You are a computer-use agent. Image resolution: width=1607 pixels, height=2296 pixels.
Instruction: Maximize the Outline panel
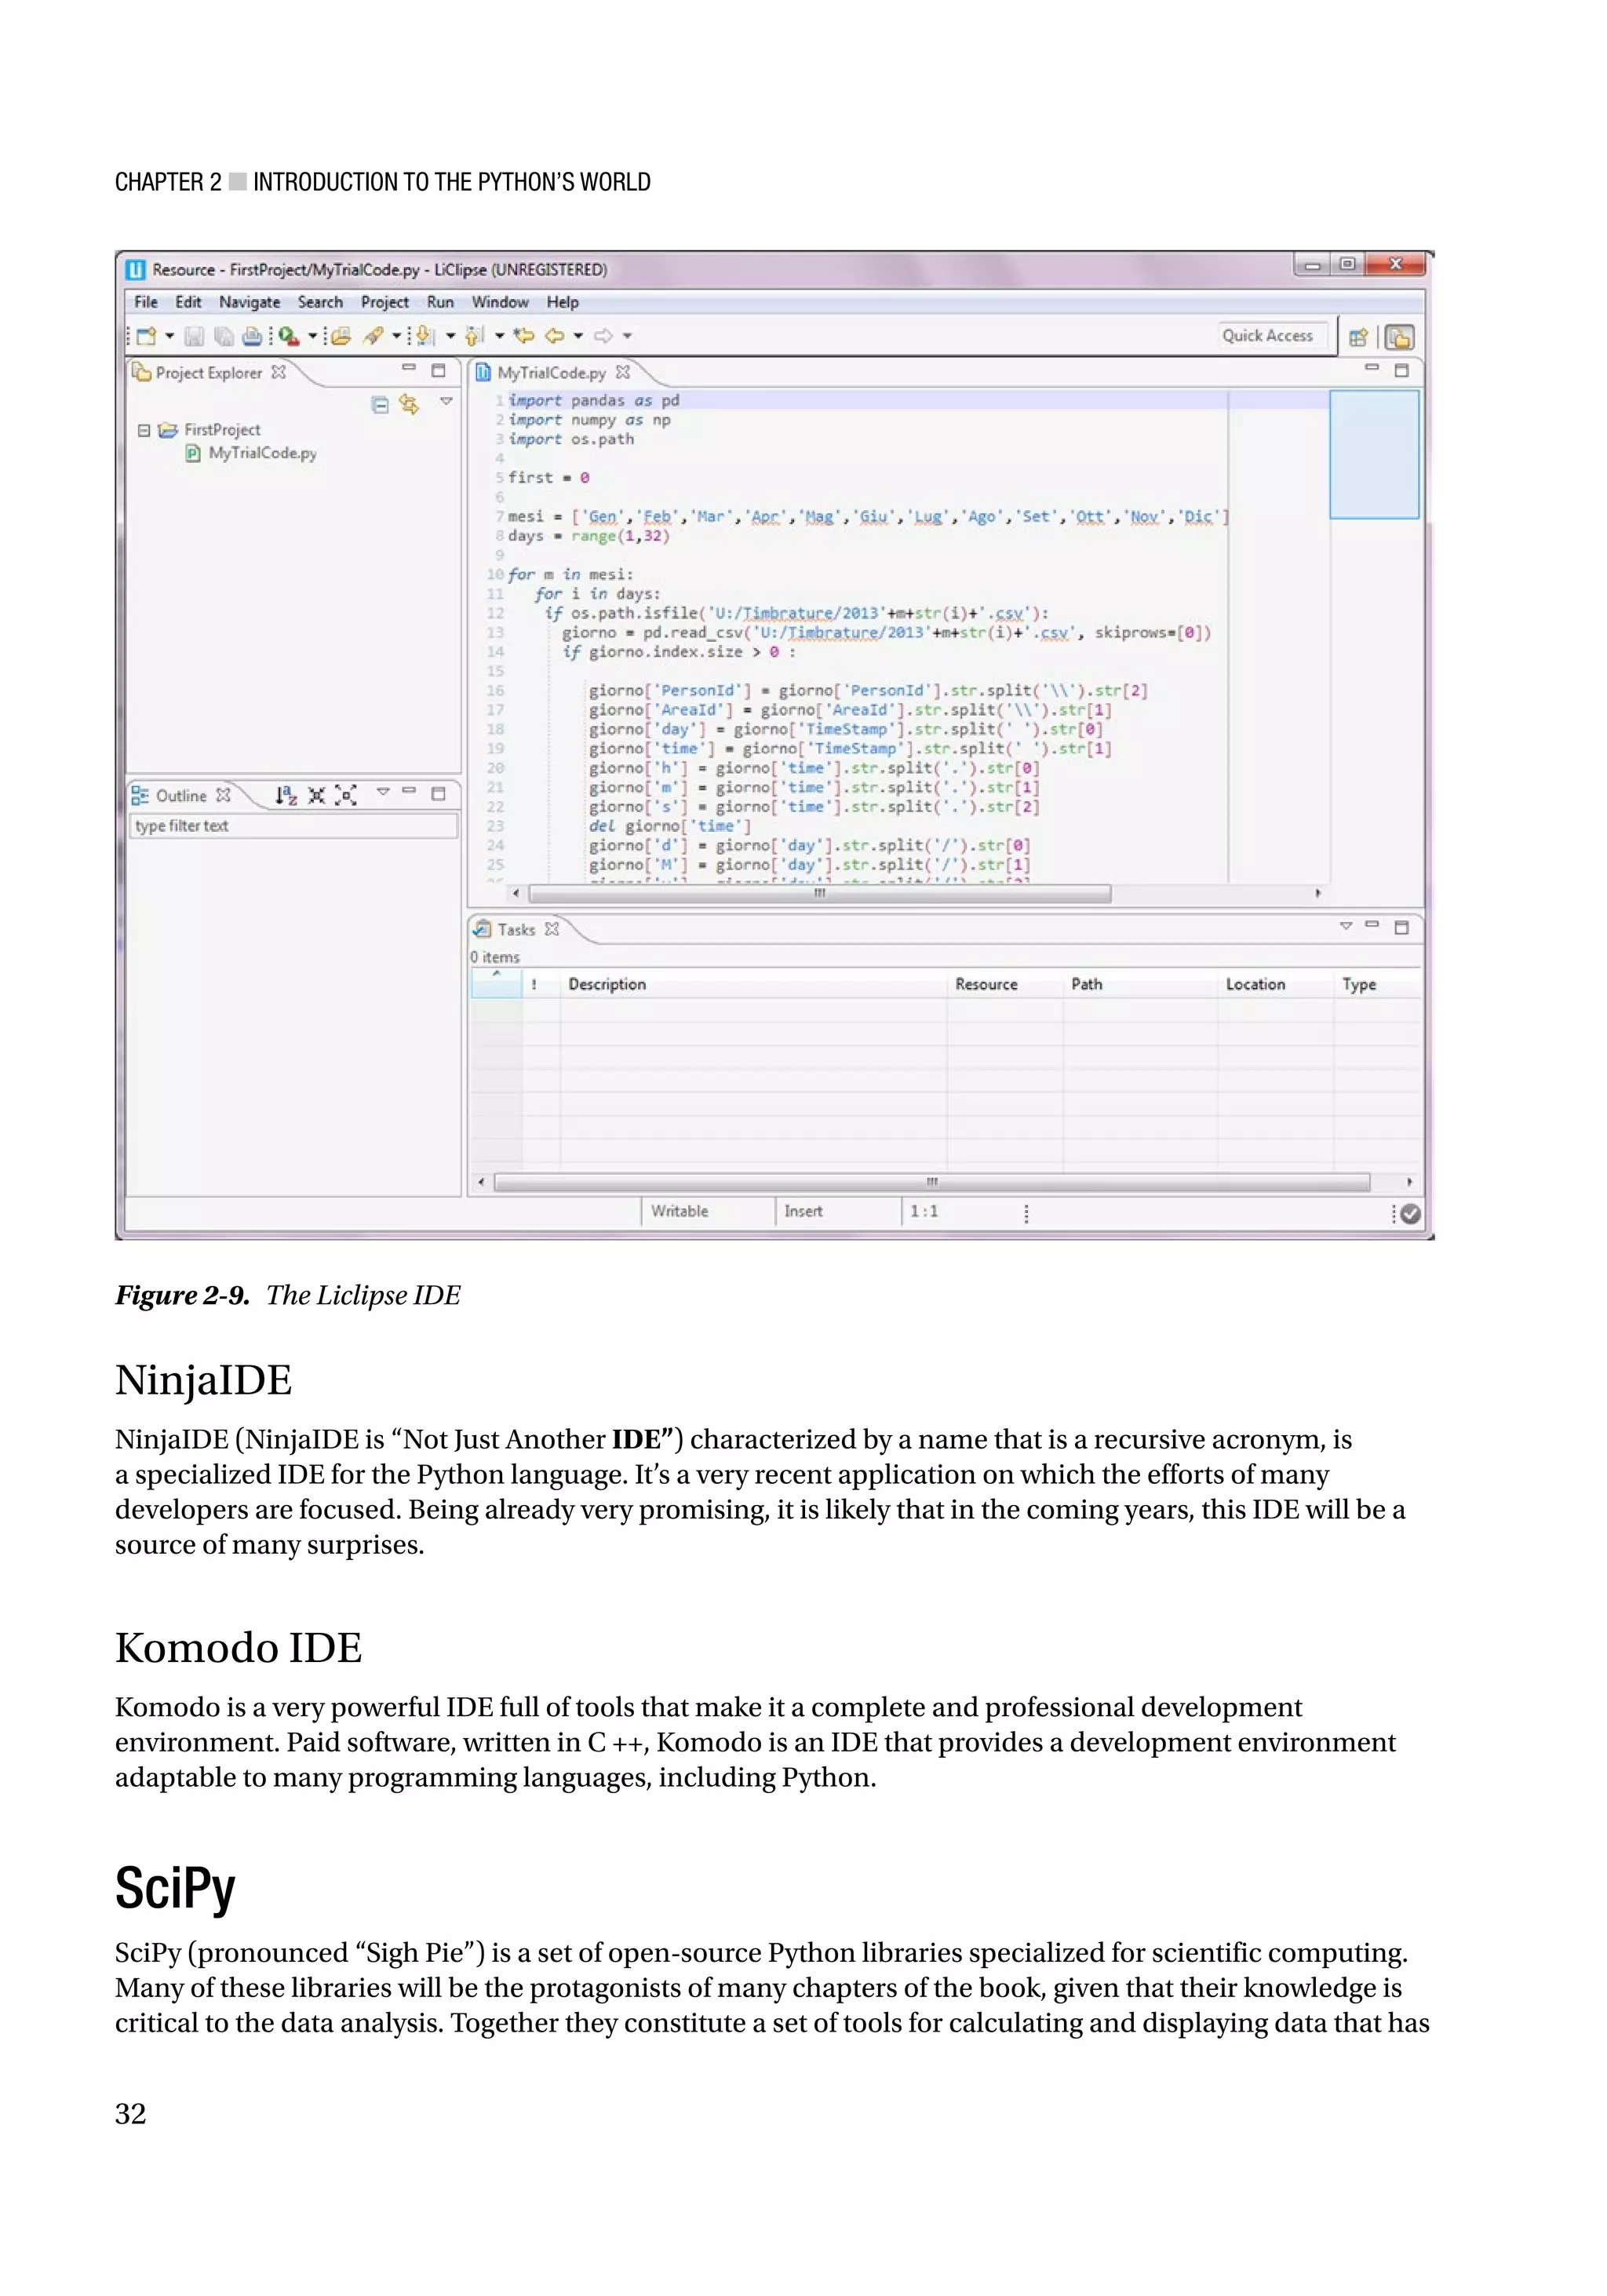coord(438,793)
